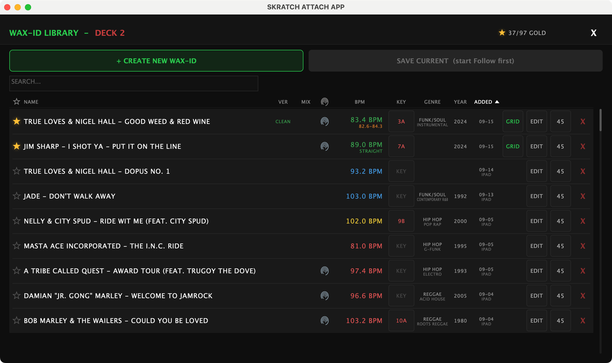Image resolution: width=612 pixels, height=363 pixels.
Task: Toggle 45 RPM for Jade Don't Walk Away
Action: coord(560,196)
